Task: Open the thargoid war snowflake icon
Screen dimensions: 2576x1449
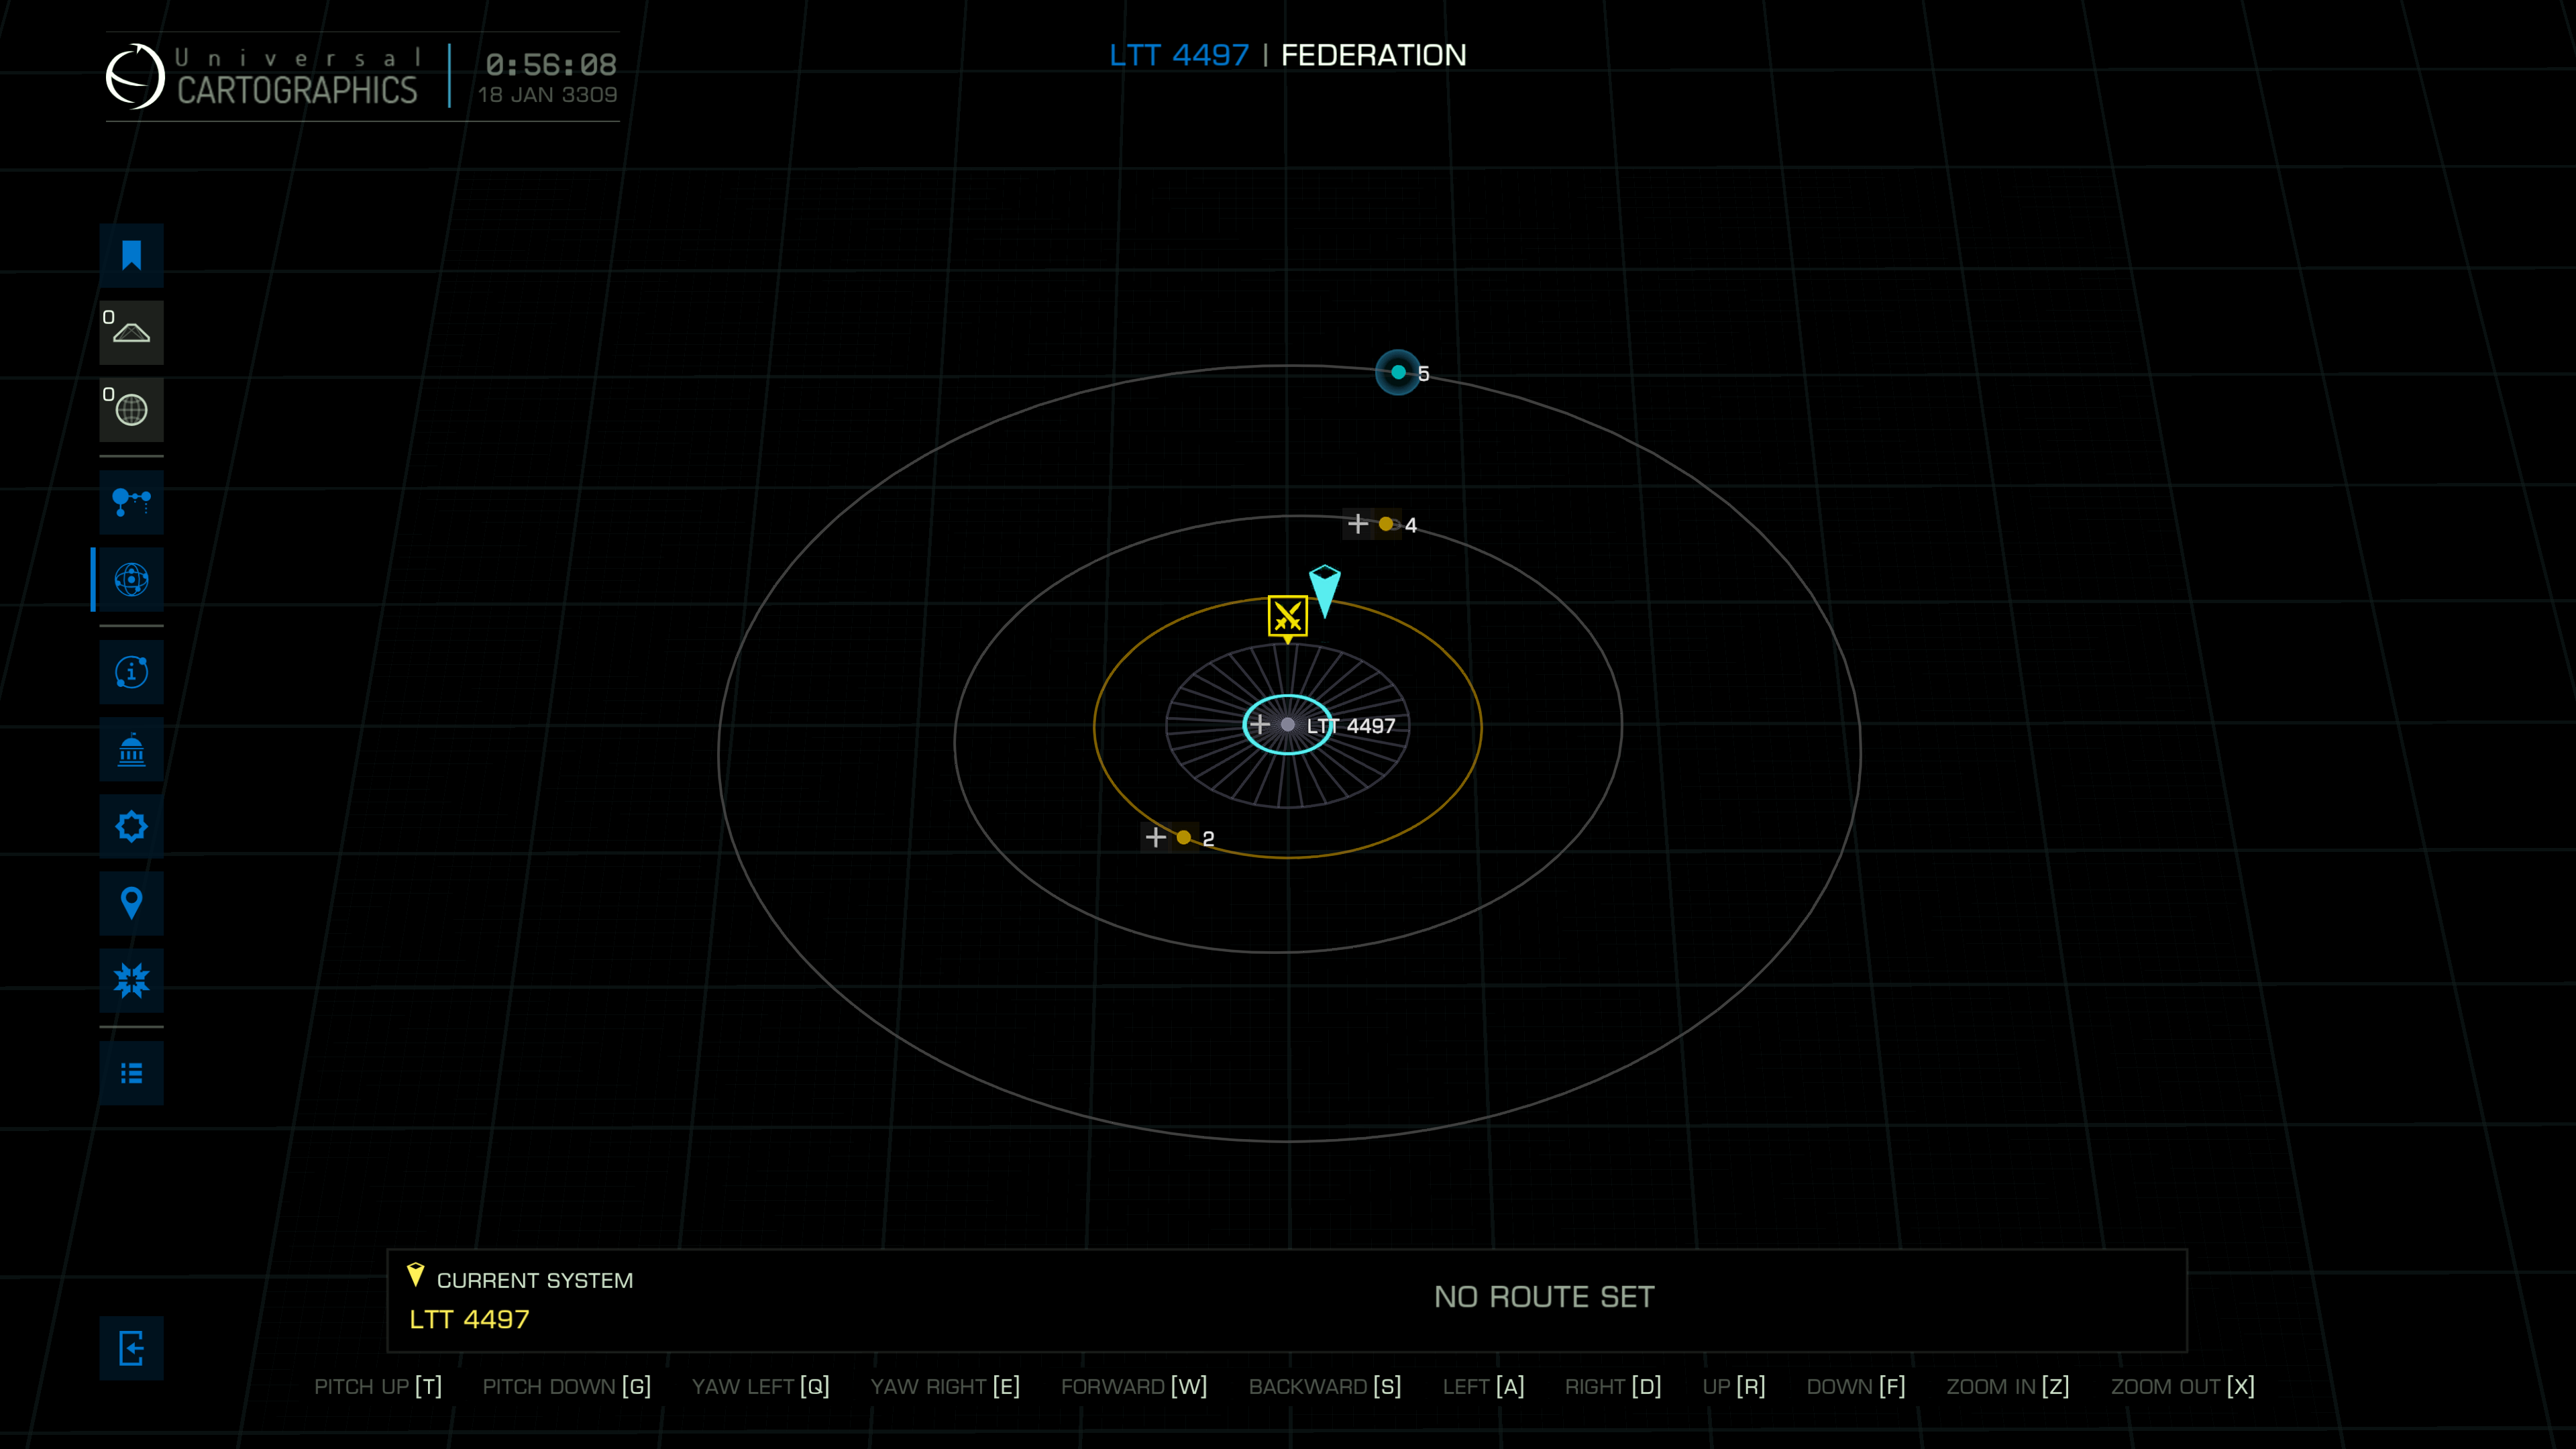Action: [x=131, y=980]
